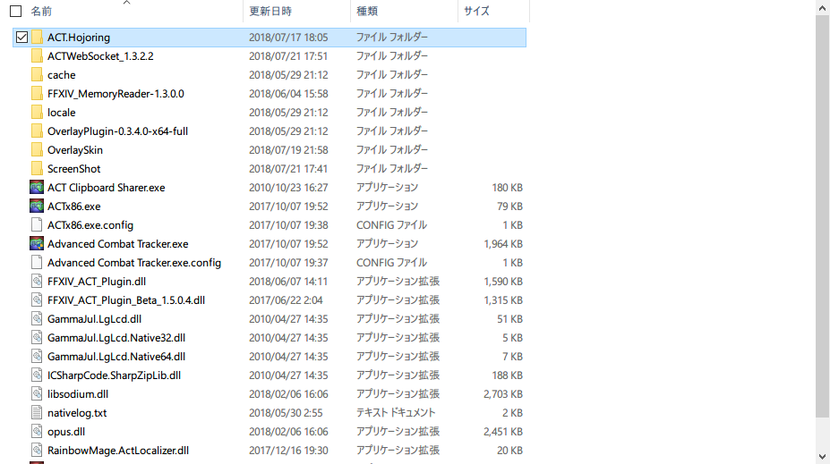Select the GammaJul.LgLcd.dll file name
This screenshot has width=830, height=464.
[94, 318]
